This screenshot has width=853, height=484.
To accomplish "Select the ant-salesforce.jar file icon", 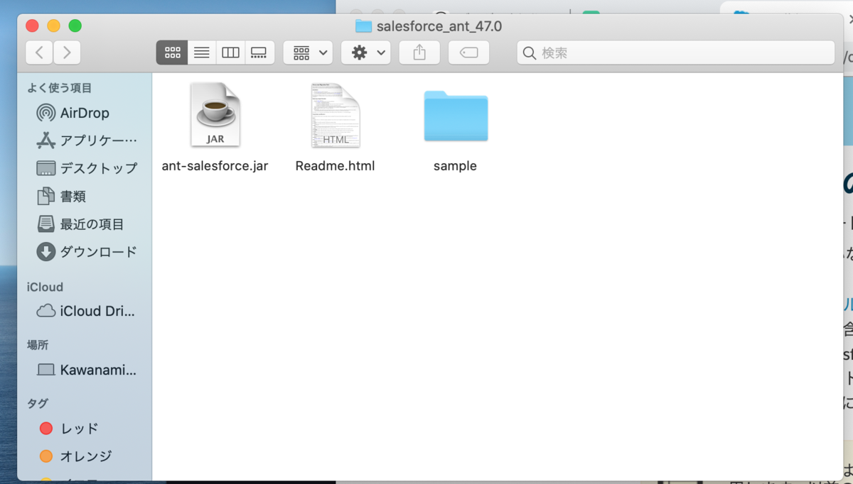I will tap(215, 115).
